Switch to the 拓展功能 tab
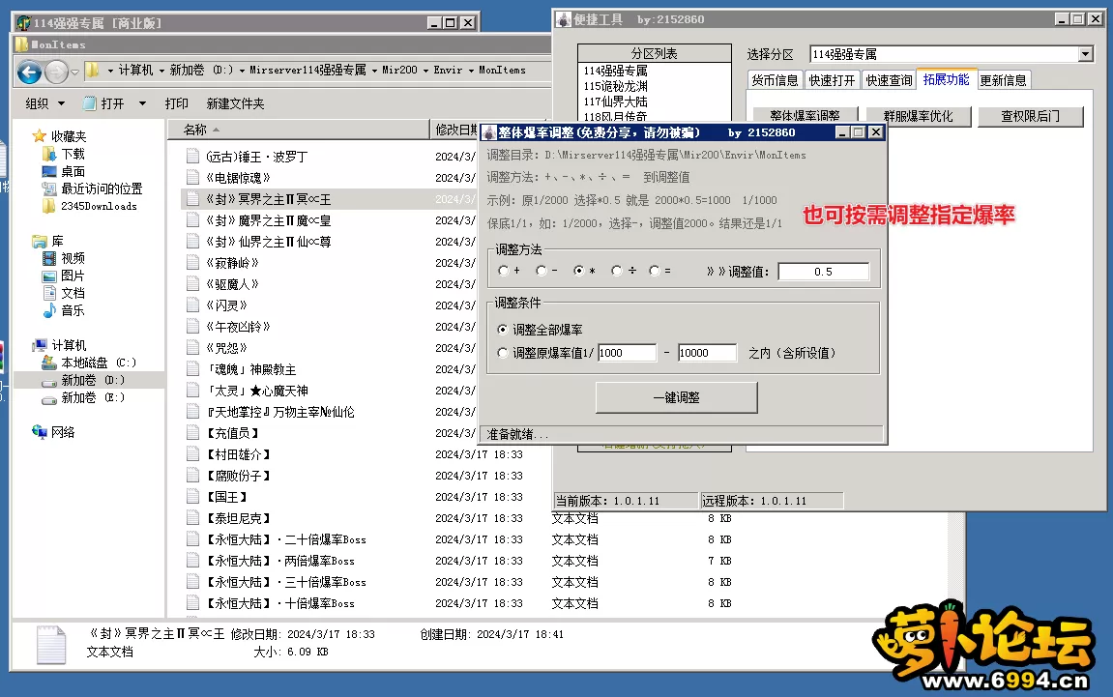Viewport: 1113px width, 697px height. pos(946,79)
